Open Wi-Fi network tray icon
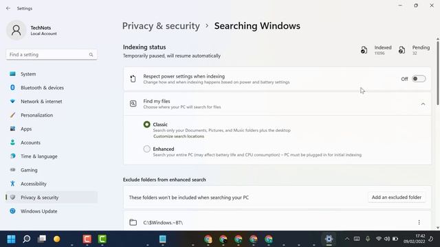Viewport: 440px width, 247px height. (379, 239)
